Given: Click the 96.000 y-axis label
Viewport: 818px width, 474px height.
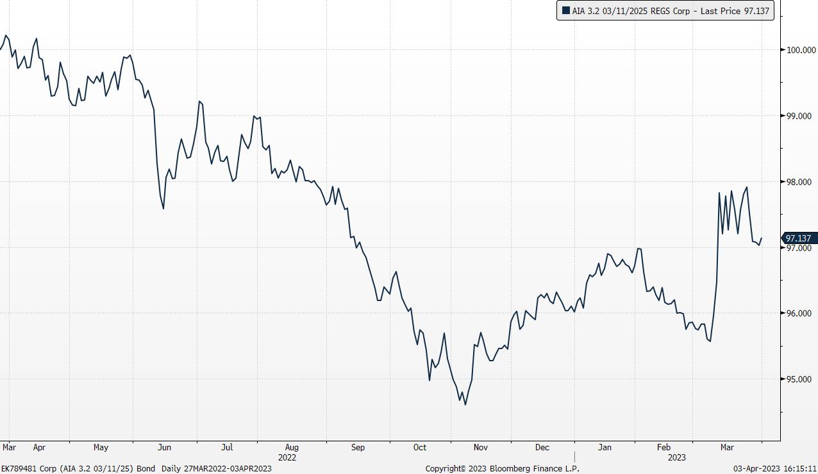Looking at the screenshot, I should coord(799,313).
